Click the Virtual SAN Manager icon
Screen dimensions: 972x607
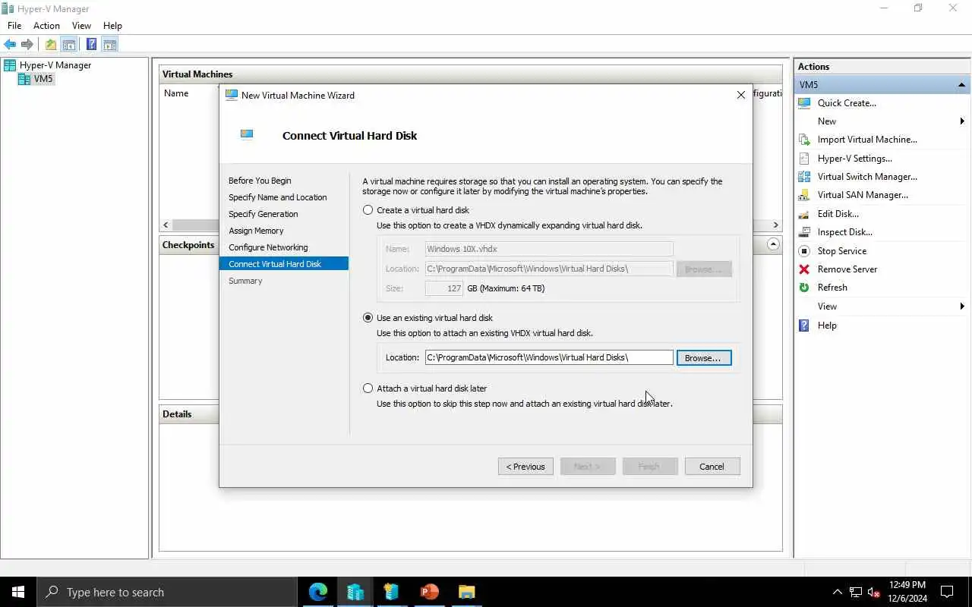click(x=804, y=195)
